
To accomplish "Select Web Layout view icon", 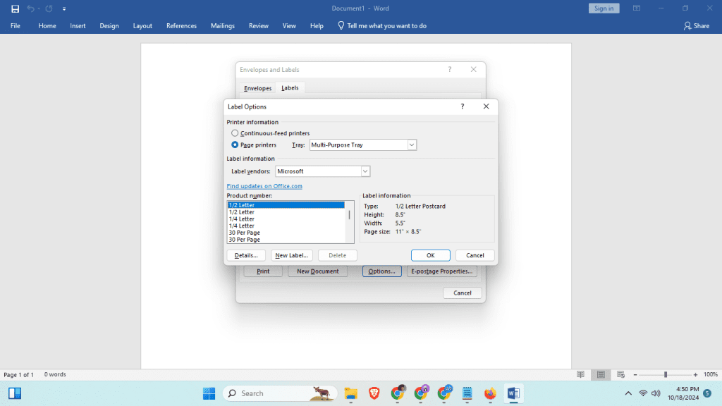I will (620, 375).
